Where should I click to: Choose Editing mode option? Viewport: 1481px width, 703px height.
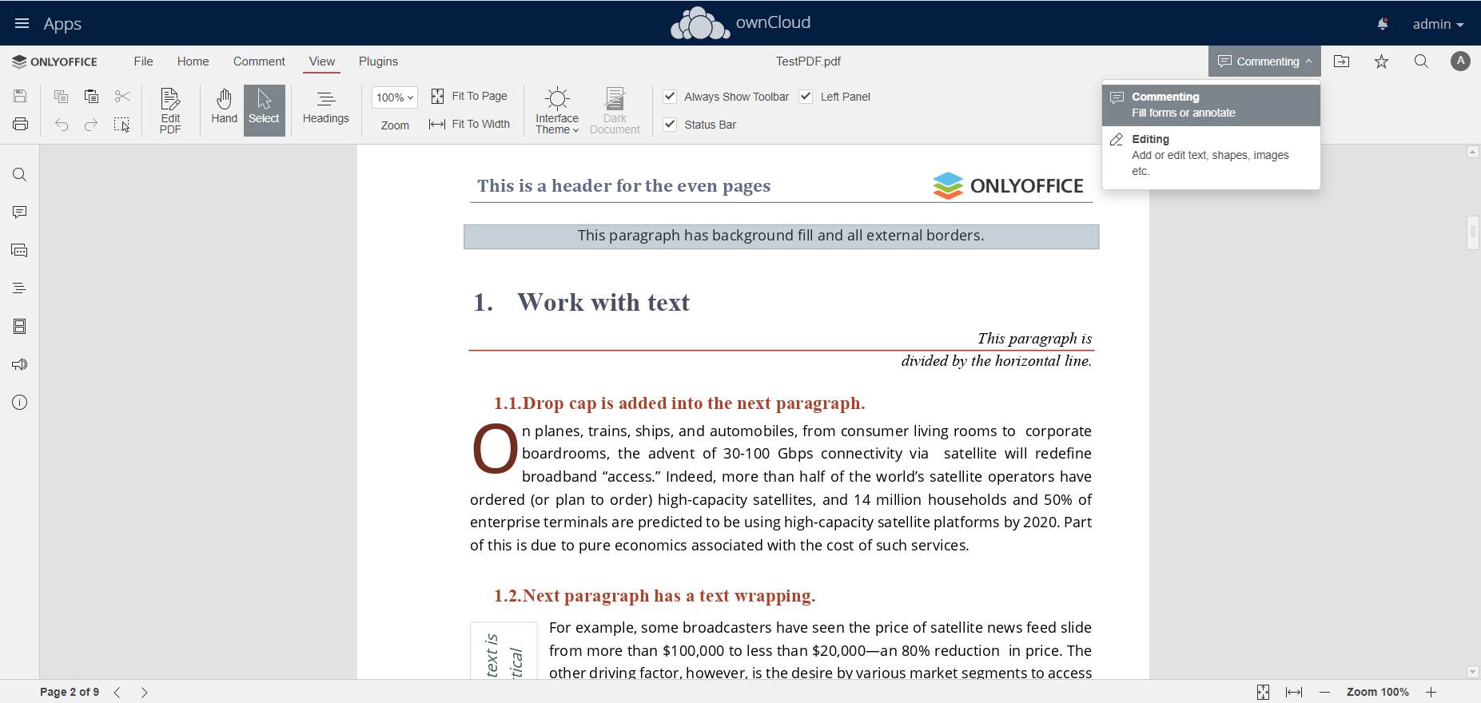click(1211, 155)
